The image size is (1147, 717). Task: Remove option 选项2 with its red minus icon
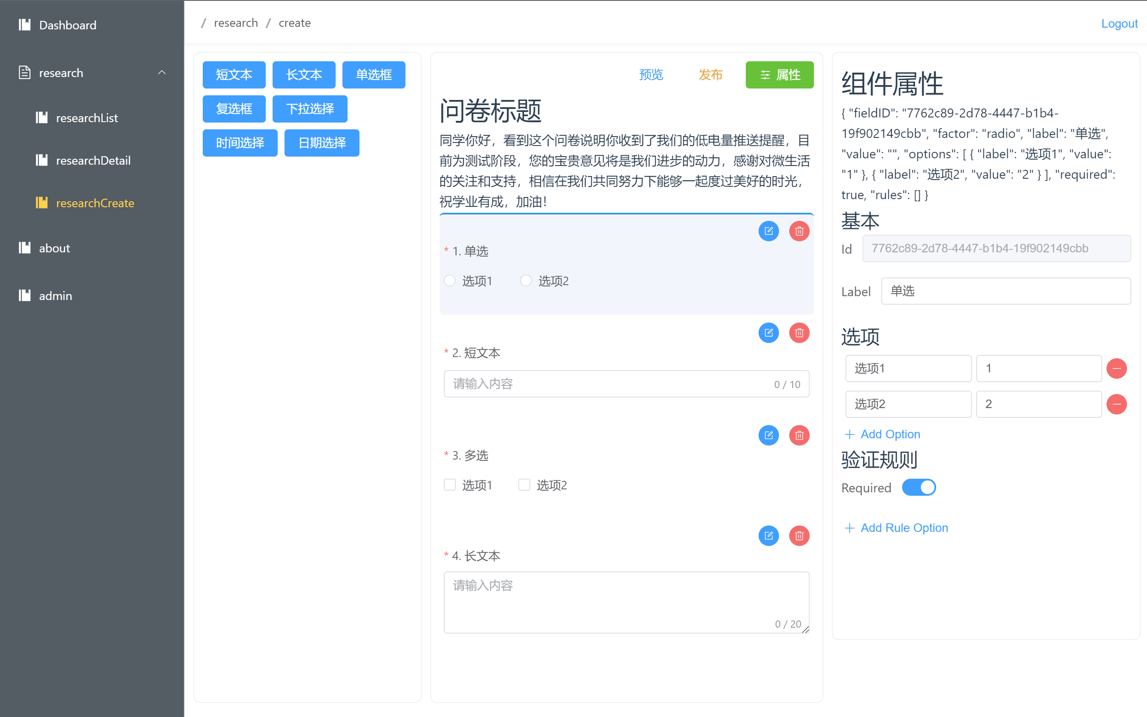click(x=1116, y=404)
